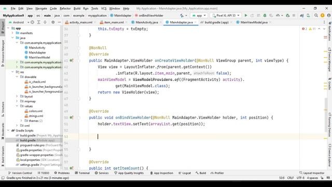Click the user account avatar icon
This screenshot has width=332, height=187.
point(329,16)
